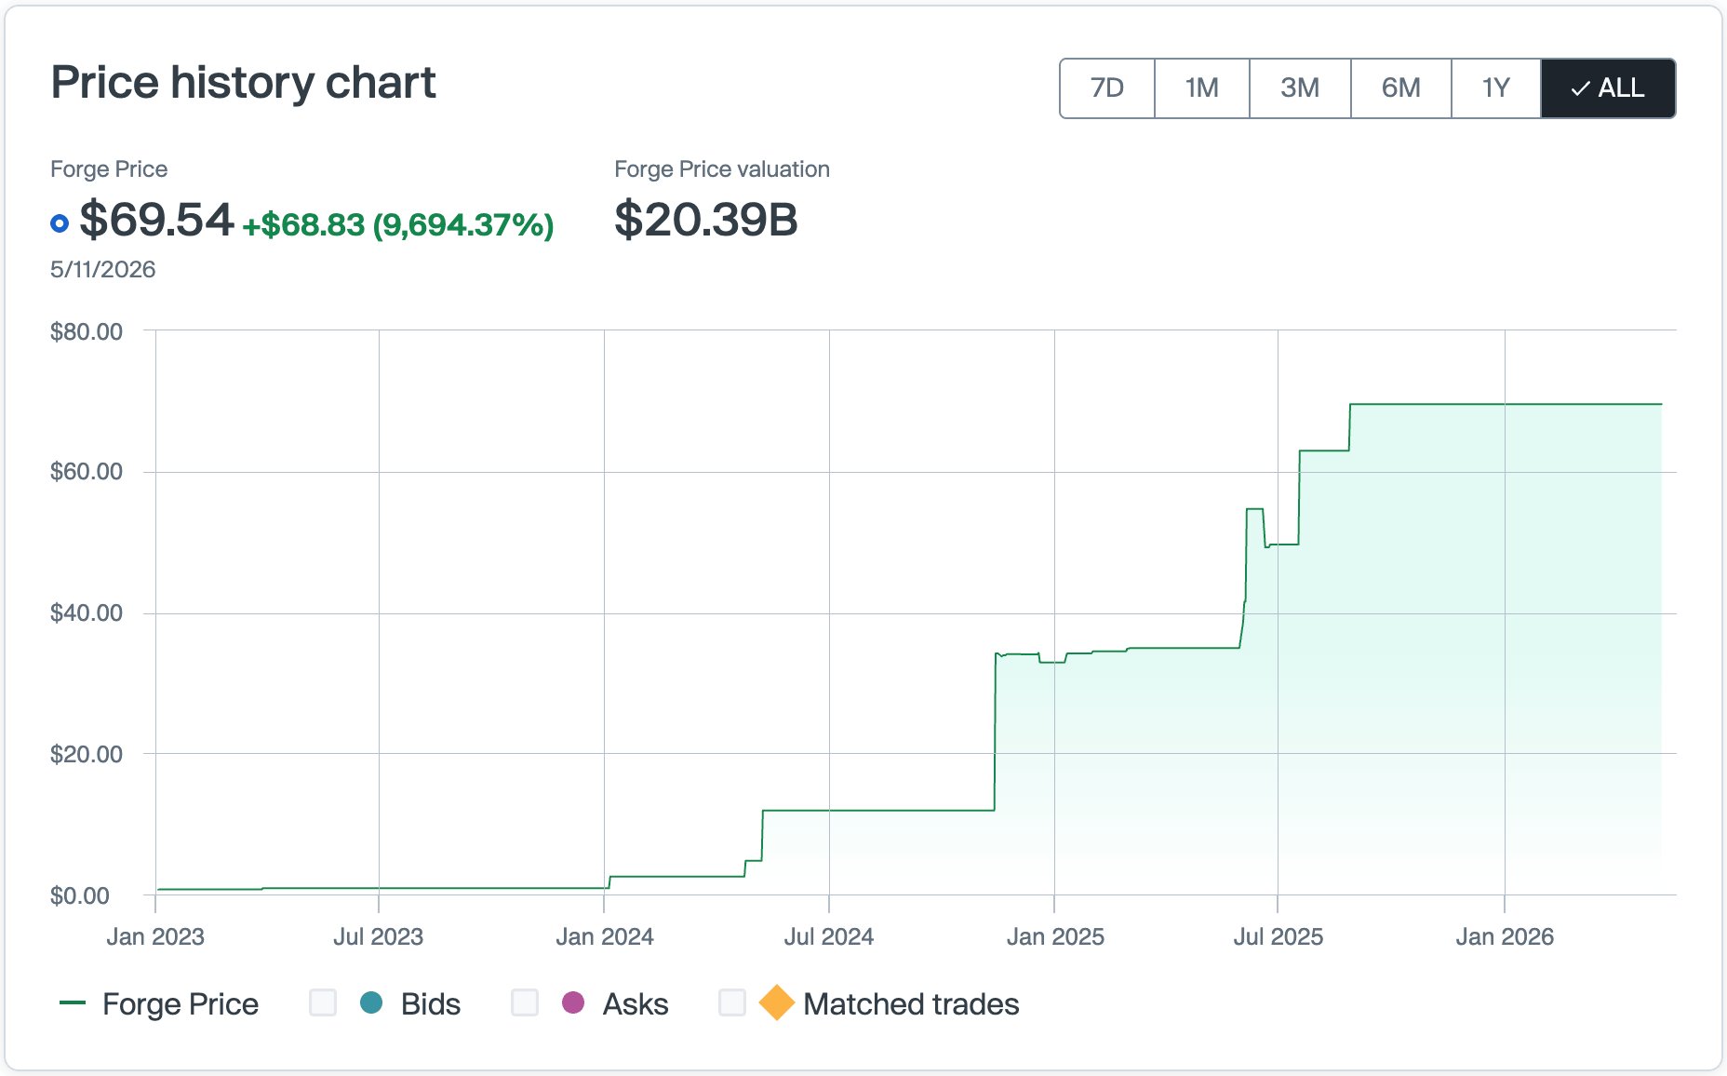
Task: Click the Jan 2024 axis label
Action: pyautogui.click(x=605, y=937)
